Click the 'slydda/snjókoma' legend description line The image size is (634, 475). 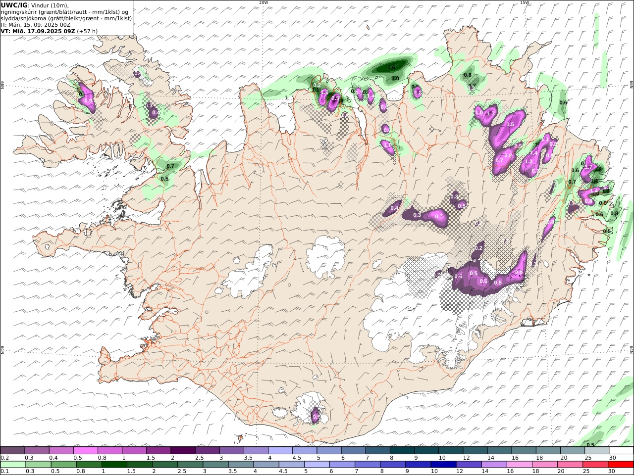pyautogui.click(x=66, y=18)
